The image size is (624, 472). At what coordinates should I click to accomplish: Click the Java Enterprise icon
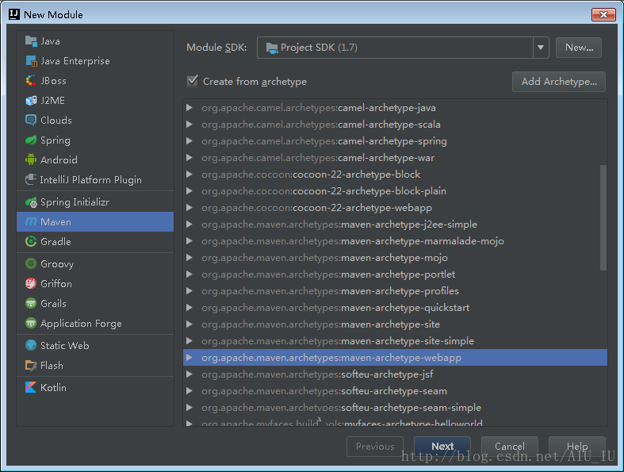pos(31,61)
